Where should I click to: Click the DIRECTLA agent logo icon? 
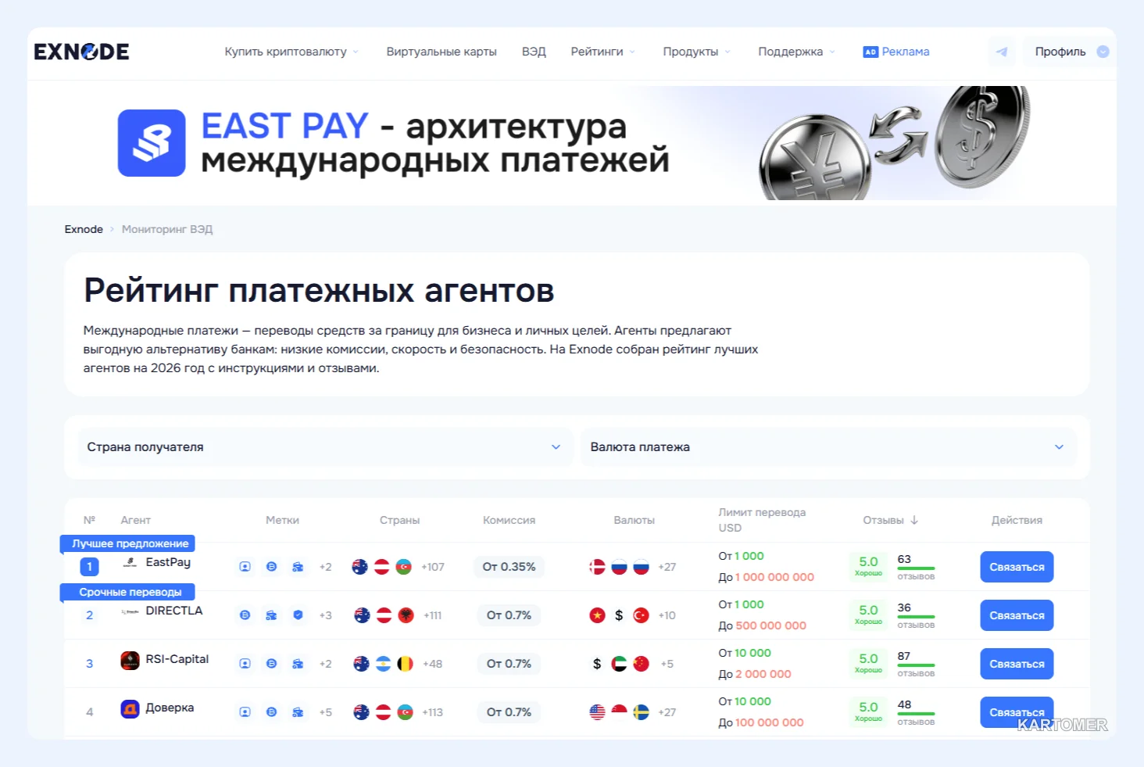[x=130, y=611]
